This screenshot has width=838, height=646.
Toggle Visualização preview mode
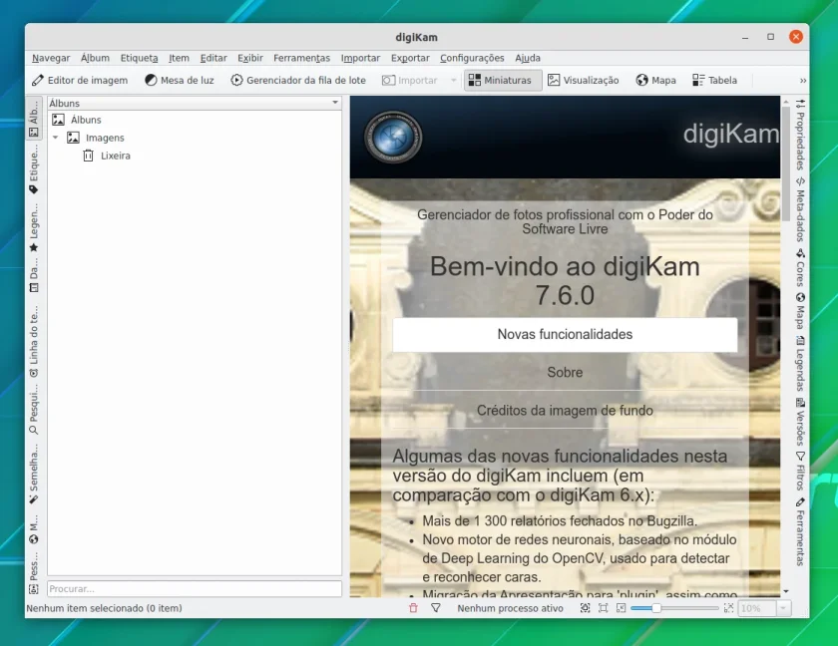pos(583,80)
